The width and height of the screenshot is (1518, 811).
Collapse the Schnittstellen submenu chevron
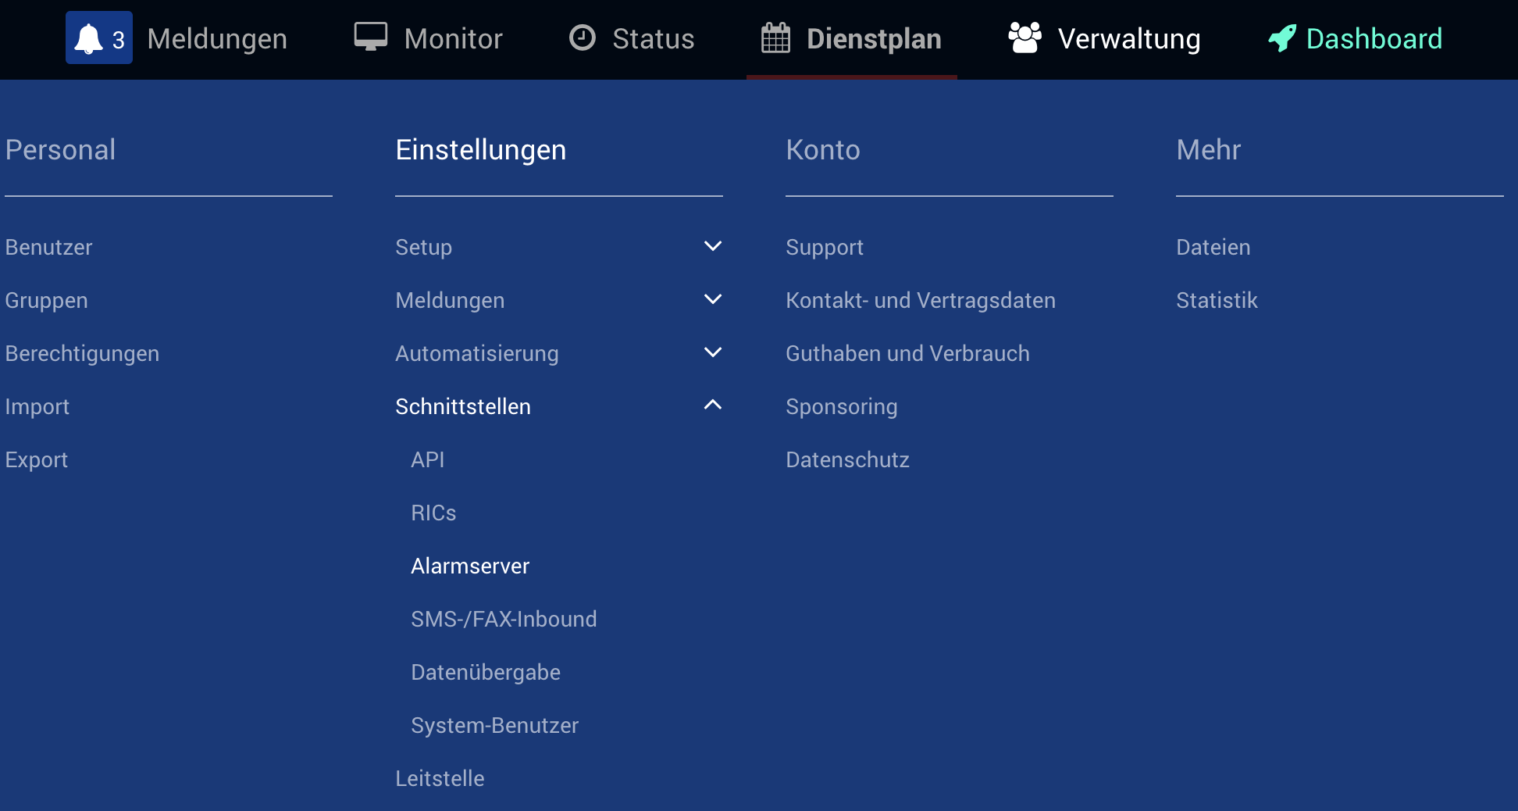click(x=712, y=405)
